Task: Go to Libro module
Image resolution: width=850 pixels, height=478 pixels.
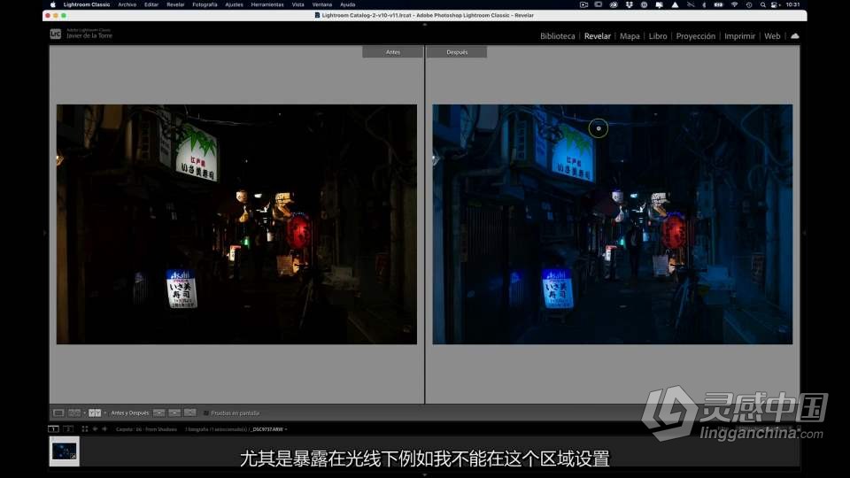Action: pos(658,35)
